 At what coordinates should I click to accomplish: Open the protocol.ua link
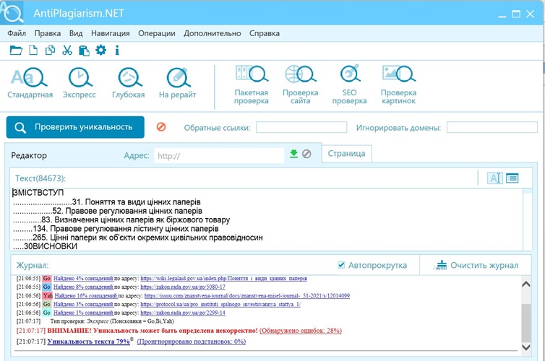220,304
